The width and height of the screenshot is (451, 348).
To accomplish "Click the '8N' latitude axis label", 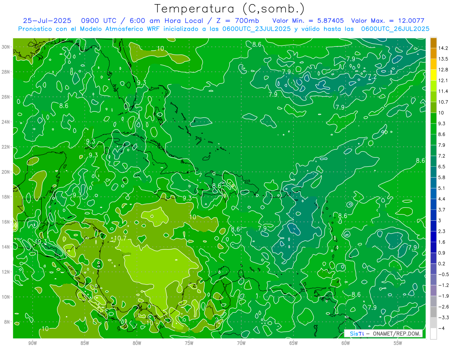I will pyautogui.click(x=8, y=322).
